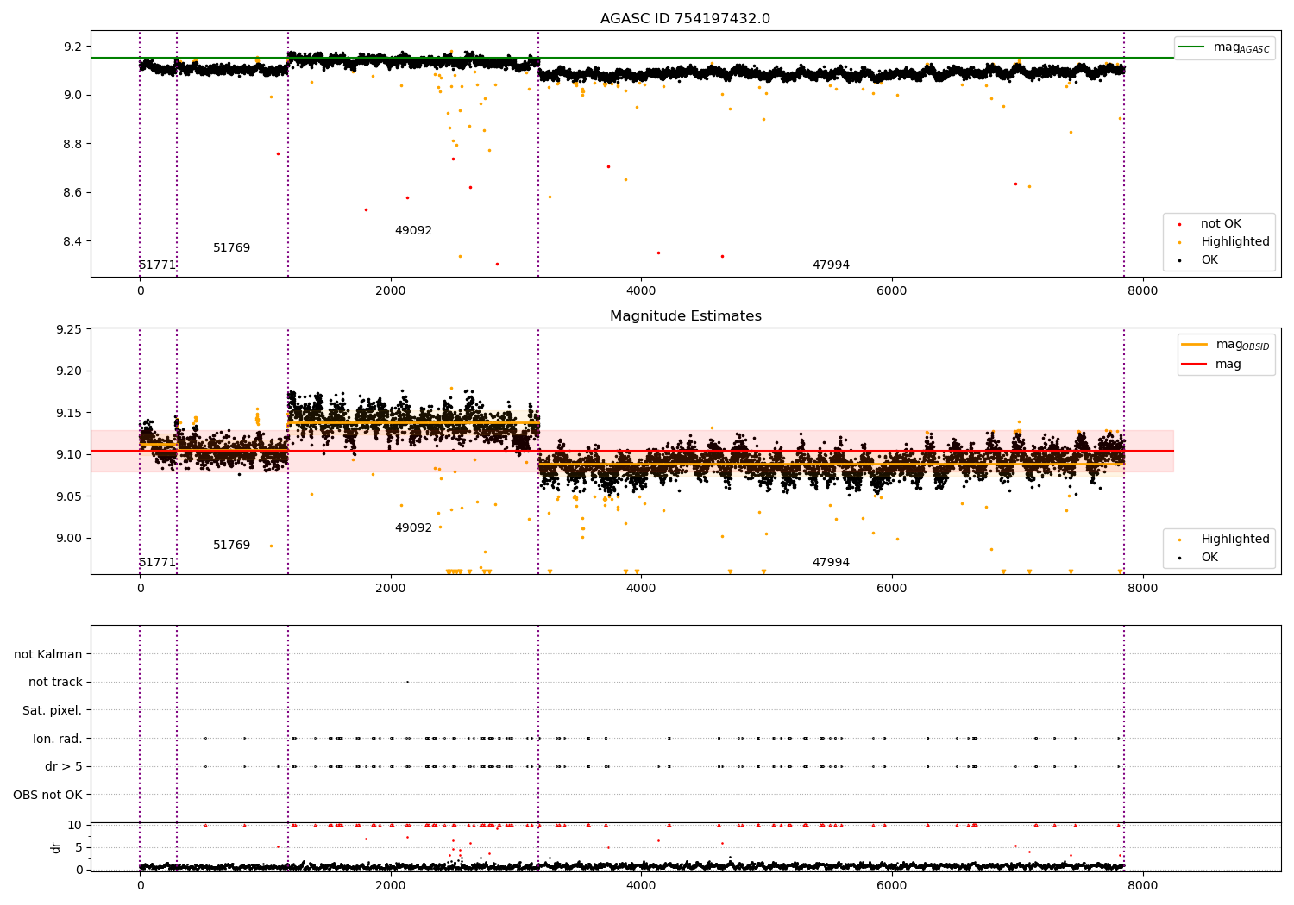Click the 9.2 y-tick in top plot
Viewport: 1294px width, 905px height.
tap(73, 47)
